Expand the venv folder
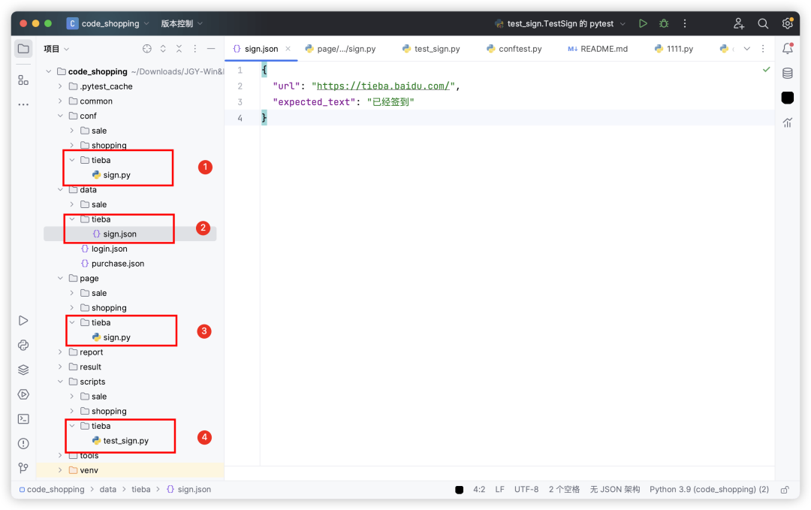Image resolution: width=811 pixels, height=510 pixels. (x=60, y=470)
